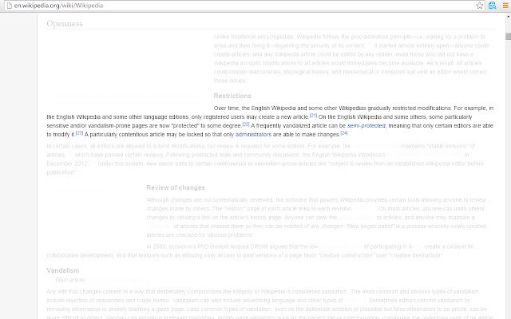Click the address bar showing en.wikipedia.org/wiki/Wikipedia
The width and height of the screenshot is (511, 319).
243,6
